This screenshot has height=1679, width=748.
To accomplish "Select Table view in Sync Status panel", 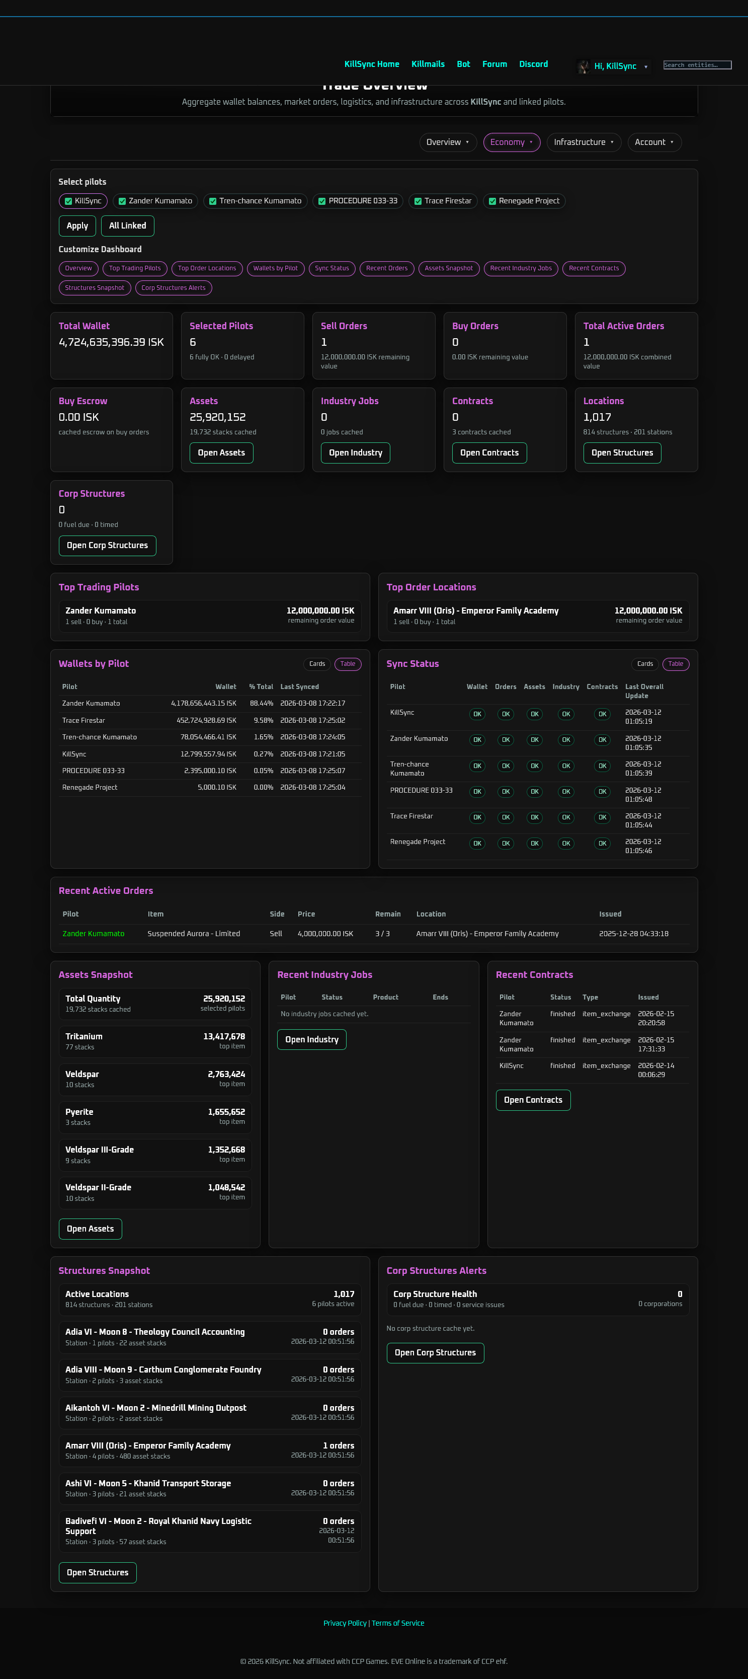I will (x=675, y=663).
